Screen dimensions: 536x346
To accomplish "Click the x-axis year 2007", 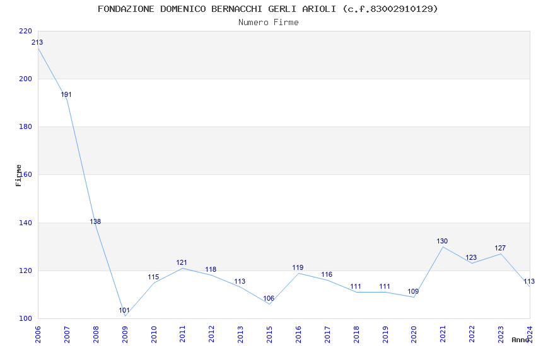I will coord(67,335).
